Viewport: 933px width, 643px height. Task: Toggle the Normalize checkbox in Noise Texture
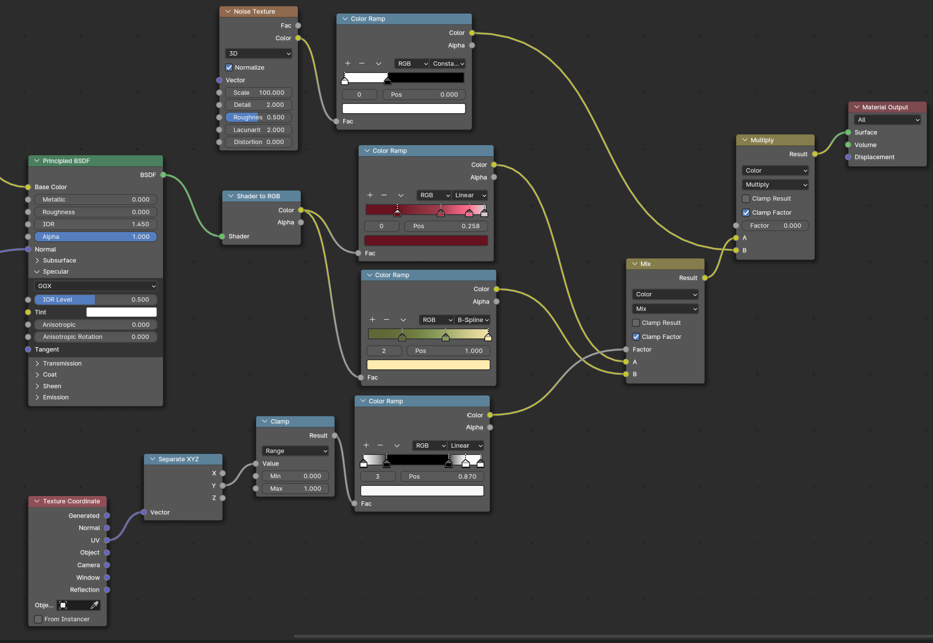(x=229, y=67)
